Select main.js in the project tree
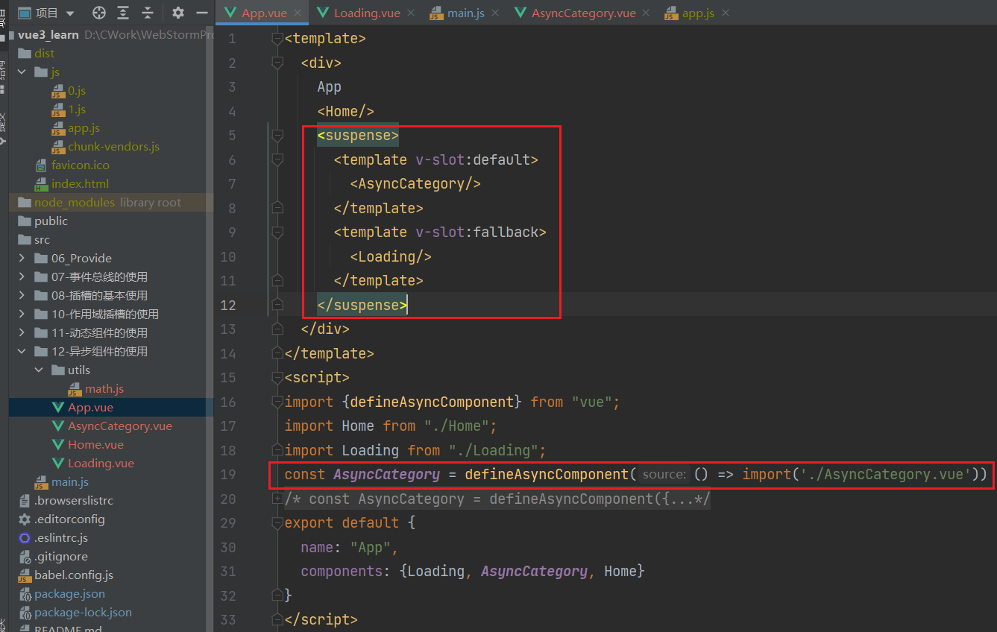Viewport: 997px width, 632px height. [69, 481]
